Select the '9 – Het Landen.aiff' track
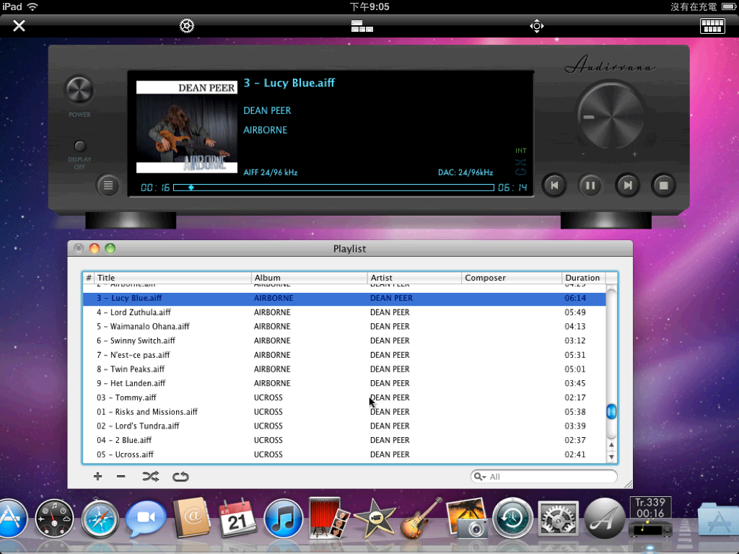Viewport: 739px width, 554px height. point(344,383)
